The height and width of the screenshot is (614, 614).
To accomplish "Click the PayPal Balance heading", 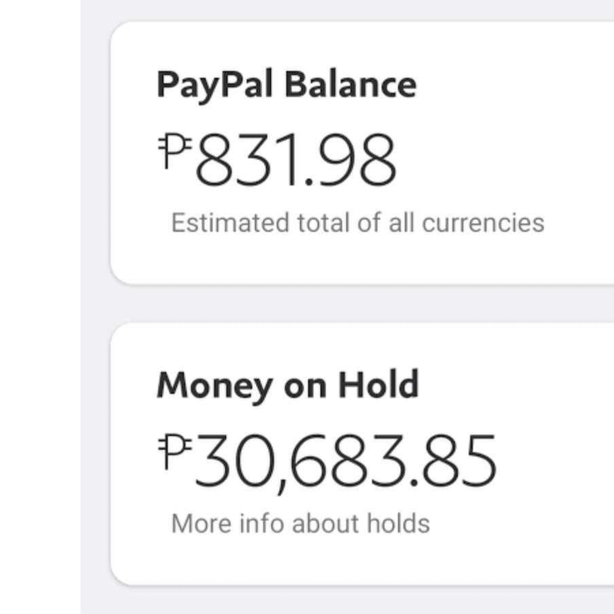I will 286,85.
